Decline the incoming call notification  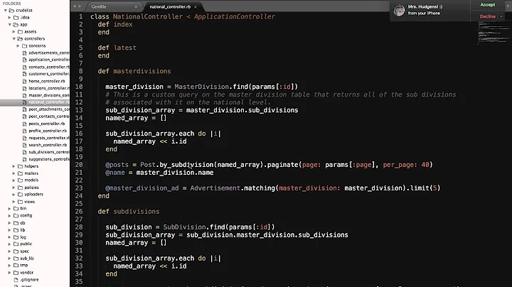(x=488, y=16)
